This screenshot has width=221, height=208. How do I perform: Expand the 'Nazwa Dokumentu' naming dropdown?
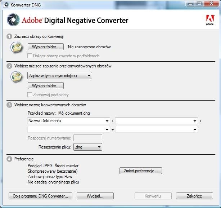click(x=68, y=121)
